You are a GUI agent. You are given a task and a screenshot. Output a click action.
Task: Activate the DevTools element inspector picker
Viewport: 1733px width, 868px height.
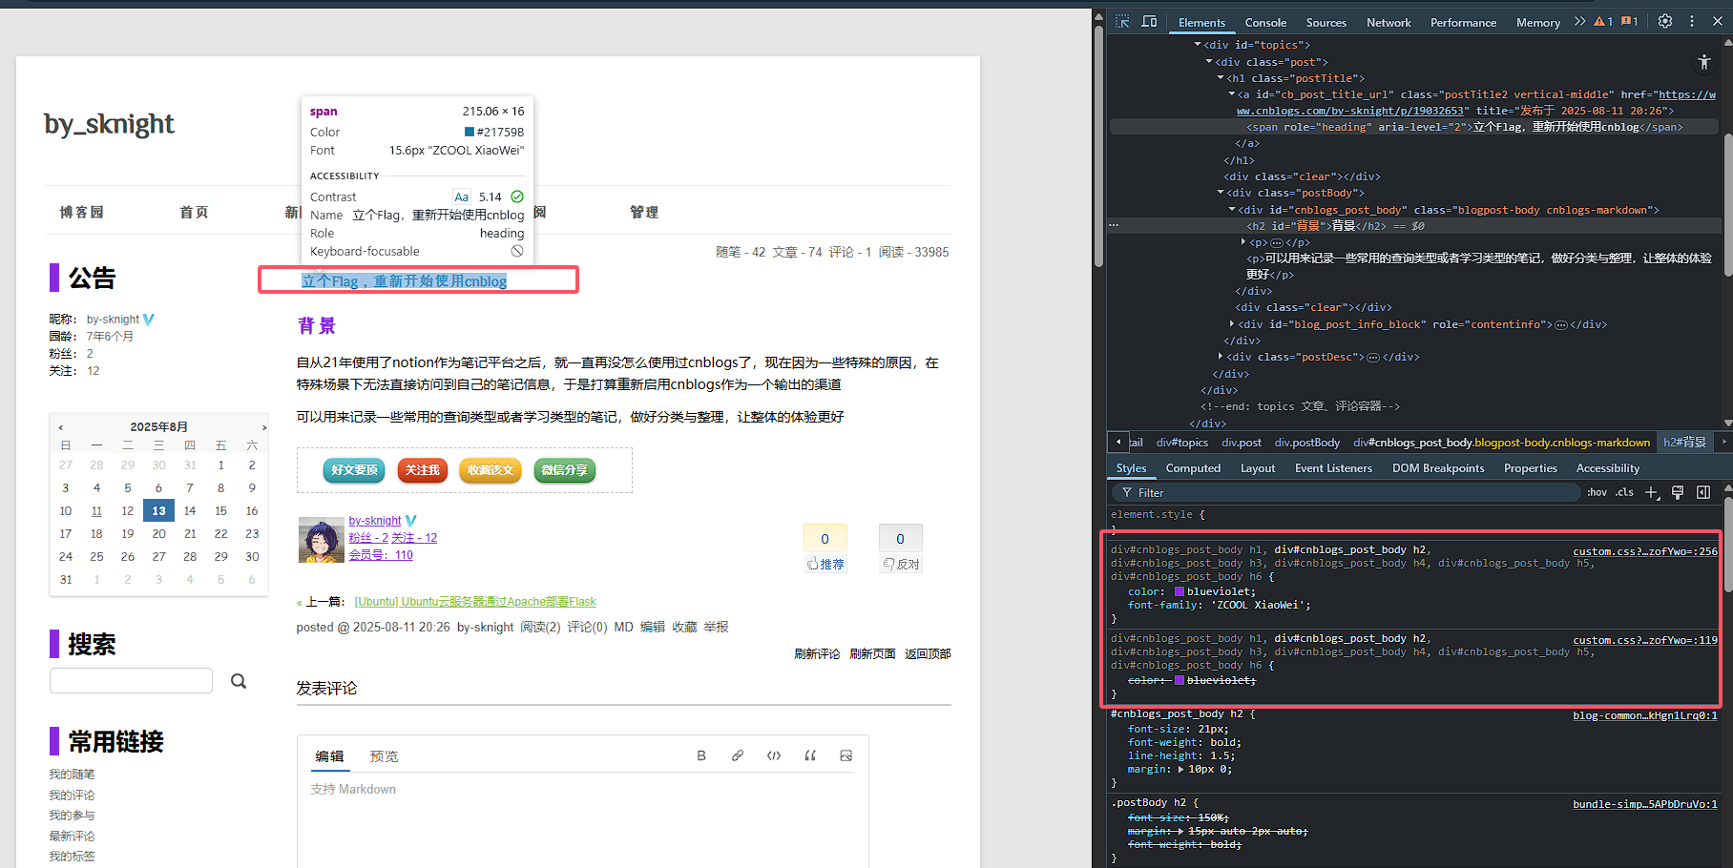tap(1122, 22)
